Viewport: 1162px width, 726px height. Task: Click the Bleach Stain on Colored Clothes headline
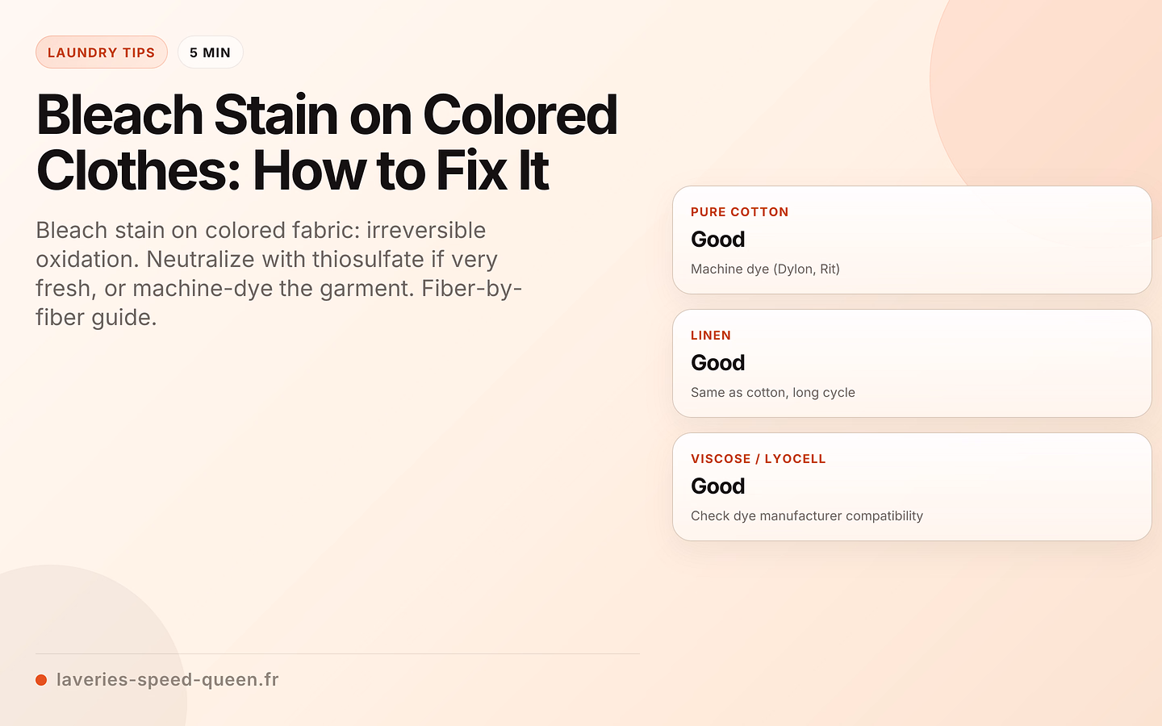pos(327,143)
